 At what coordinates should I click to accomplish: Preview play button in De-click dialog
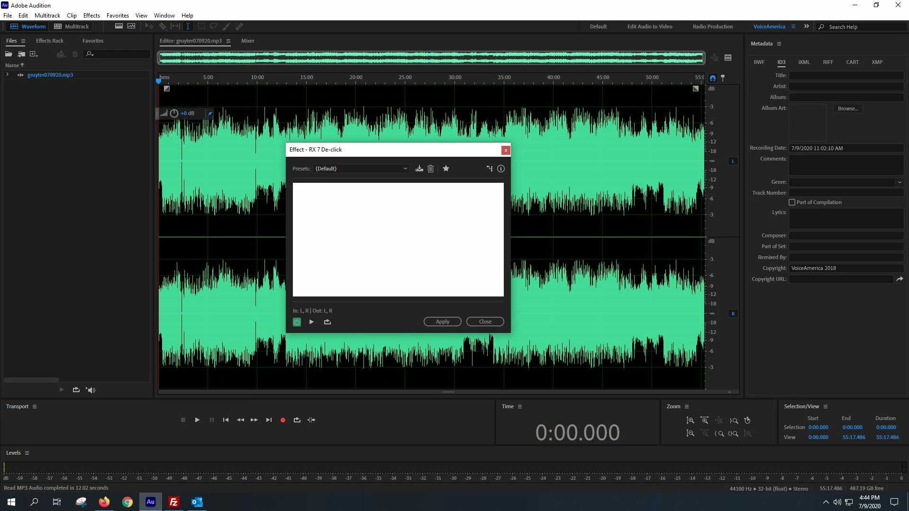(311, 322)
